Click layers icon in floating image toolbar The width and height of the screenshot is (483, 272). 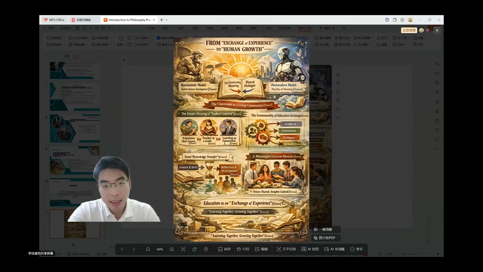point(338,75)
